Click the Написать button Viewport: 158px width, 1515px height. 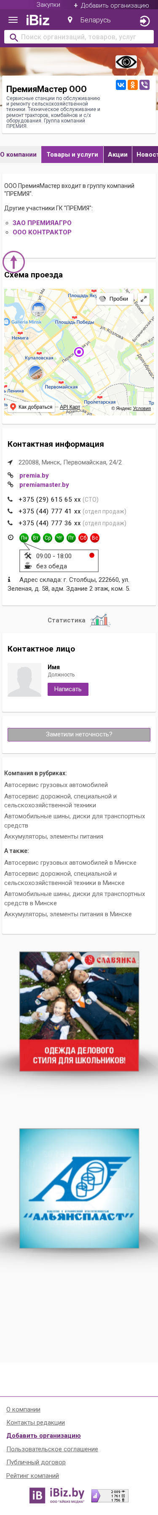click(x=68, y=689)
